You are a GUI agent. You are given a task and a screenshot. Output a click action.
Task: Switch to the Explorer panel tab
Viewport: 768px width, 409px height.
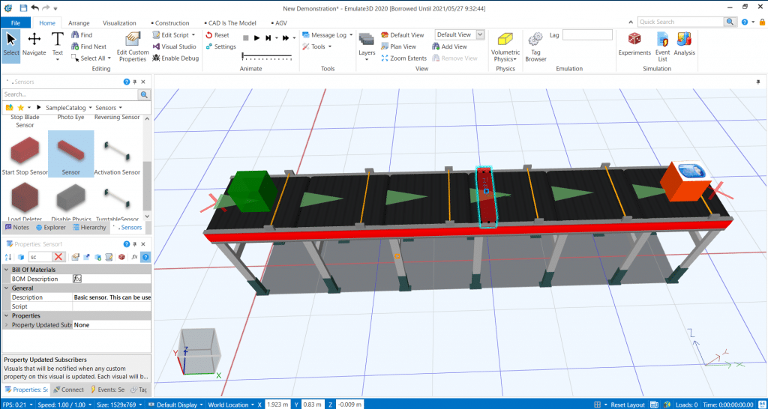(51, 228)
